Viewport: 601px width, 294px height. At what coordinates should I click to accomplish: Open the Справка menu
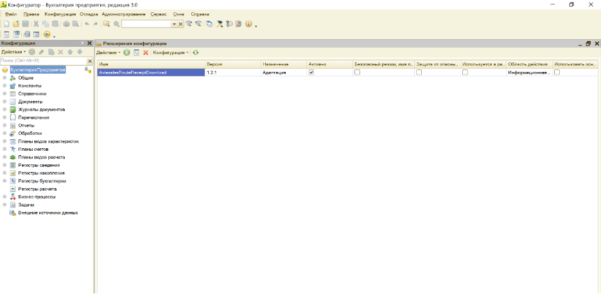click(x=200, y=13)
